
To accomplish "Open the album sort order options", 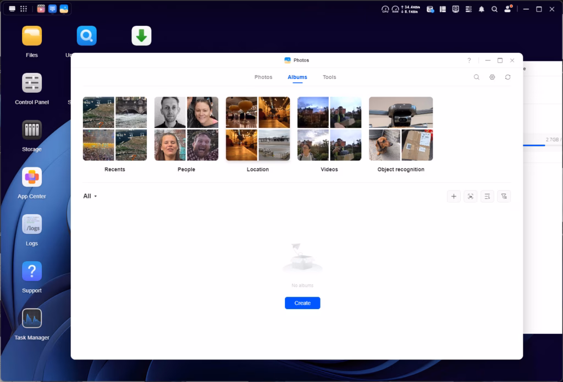I will [x=487, y=196].
